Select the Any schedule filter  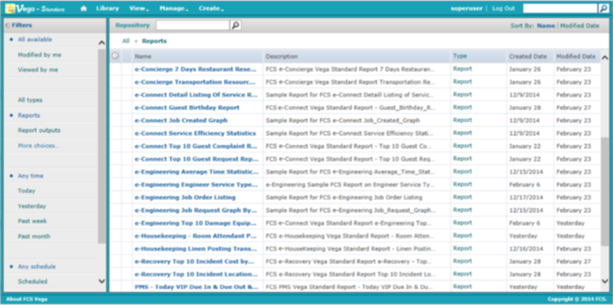pyautogui.click(x=37, y=267)
